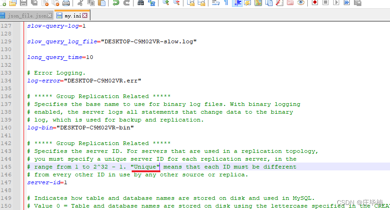
Task: Click Group Replication Related comment on line 136
Action: click(99, 96)
